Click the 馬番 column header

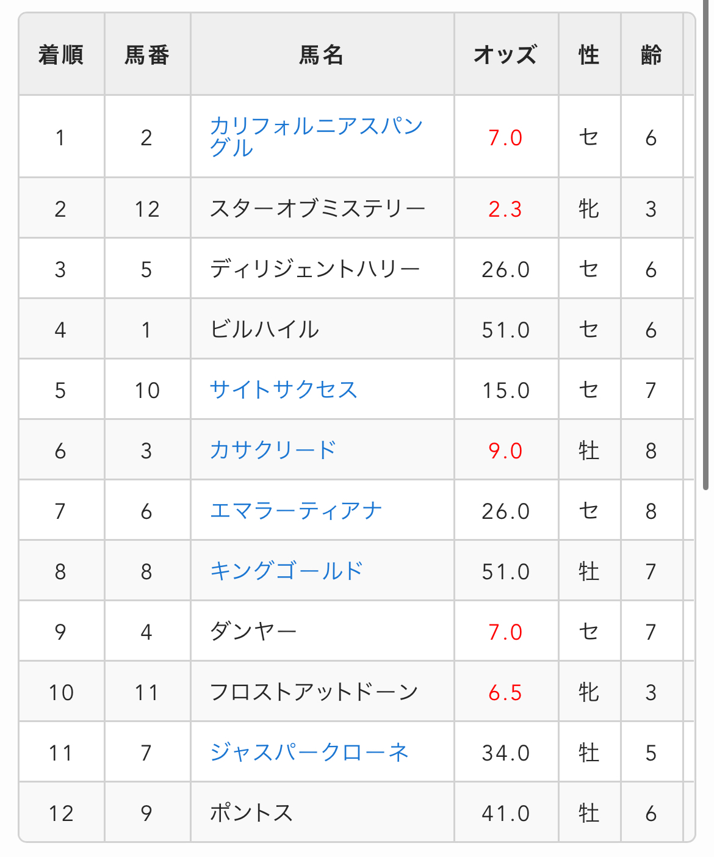[147, 55]
